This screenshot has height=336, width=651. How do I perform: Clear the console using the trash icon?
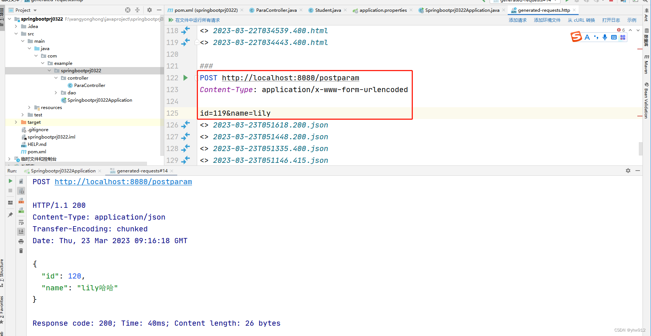21,251
